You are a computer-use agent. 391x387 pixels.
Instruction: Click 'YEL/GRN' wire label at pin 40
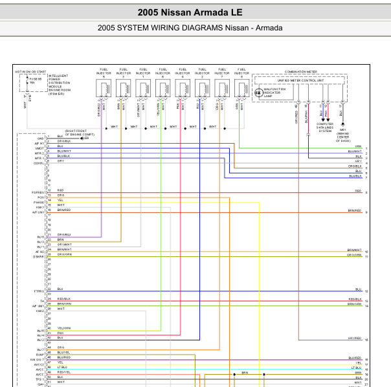pyautogui.click(x=64, y=328)
